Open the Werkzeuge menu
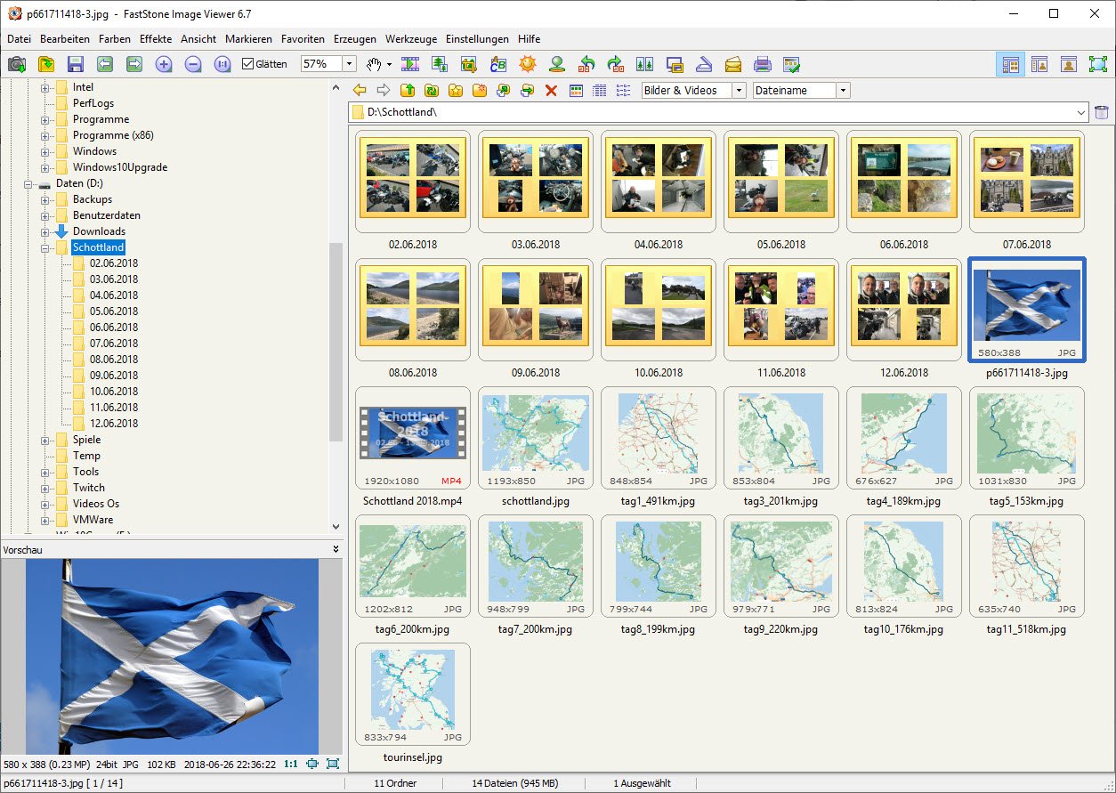1116x793 pixels. [x=410, y=39]
